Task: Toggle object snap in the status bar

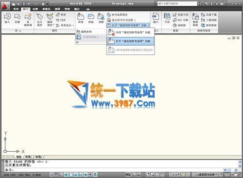Action: (71, 175)
